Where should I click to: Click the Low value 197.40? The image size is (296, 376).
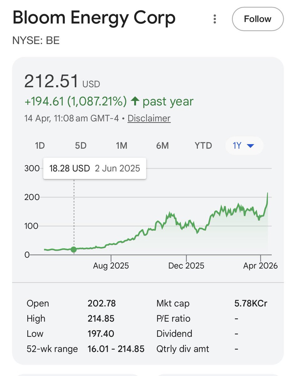101,334
